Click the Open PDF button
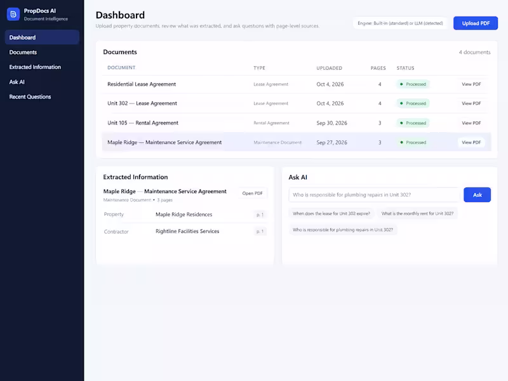This screenshot has height=381, width=508. click(x=252, y=194)
